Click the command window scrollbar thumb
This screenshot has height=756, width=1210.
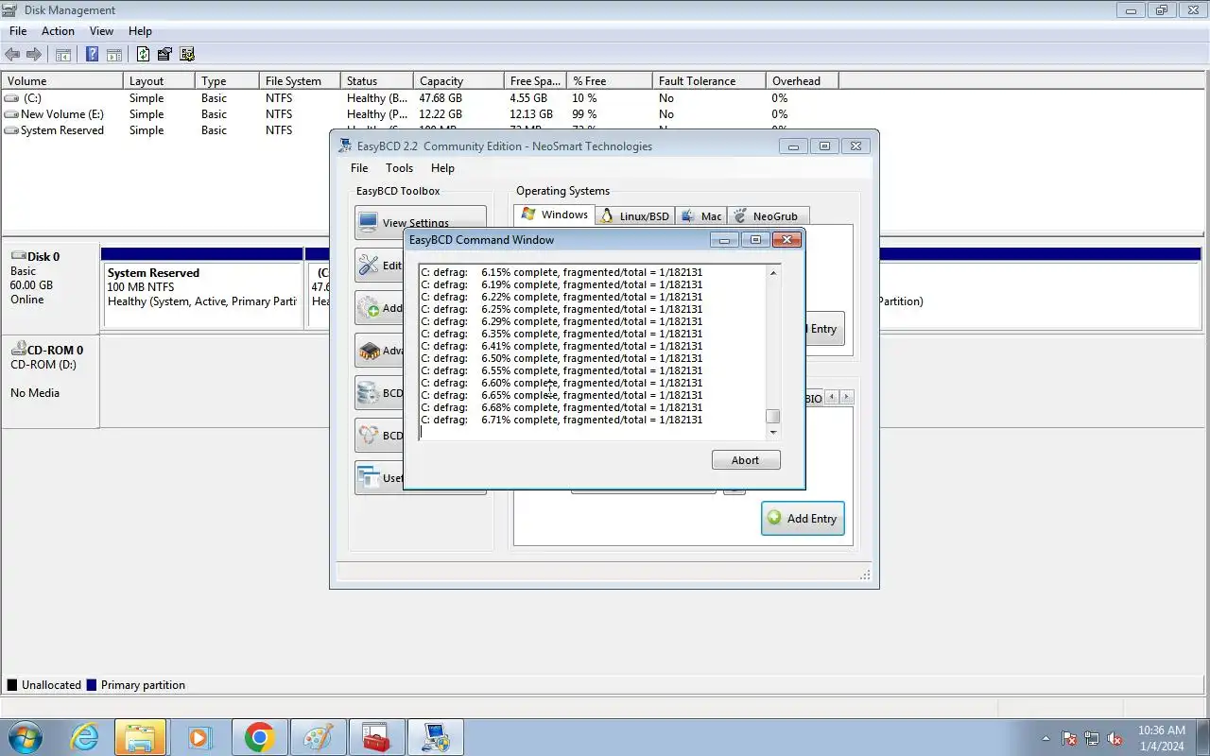(773, 417)
